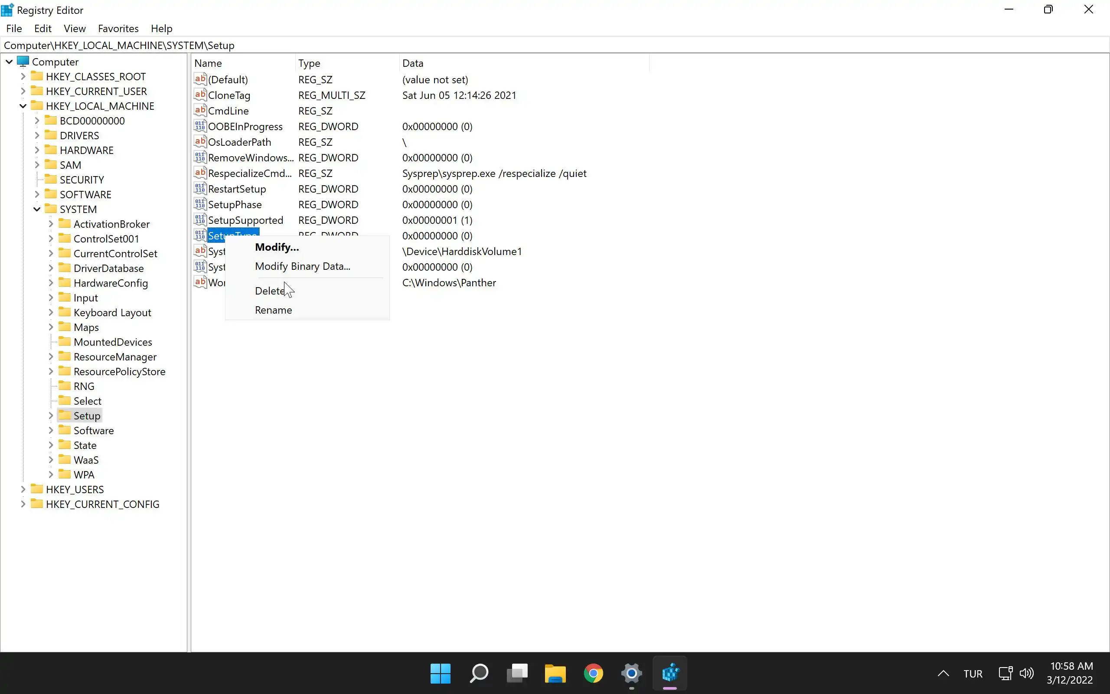
Task: Click Rename in the context menu
Action: click(273, 310)
